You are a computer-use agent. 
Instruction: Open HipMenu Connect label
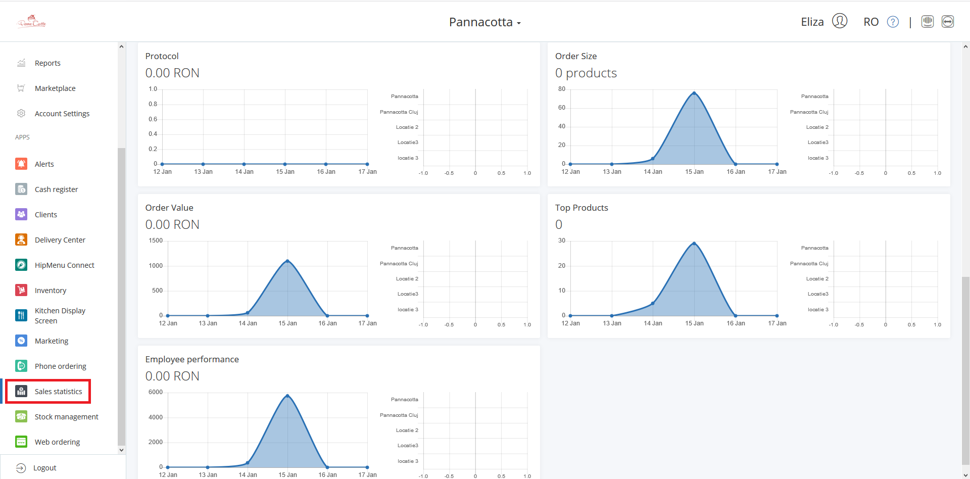click(x=65, y=265)
